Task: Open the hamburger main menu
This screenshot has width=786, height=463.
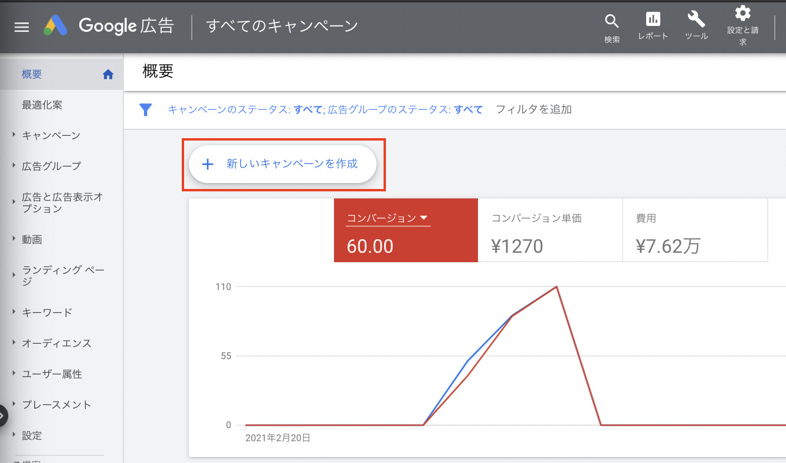Action: (22, 27)
